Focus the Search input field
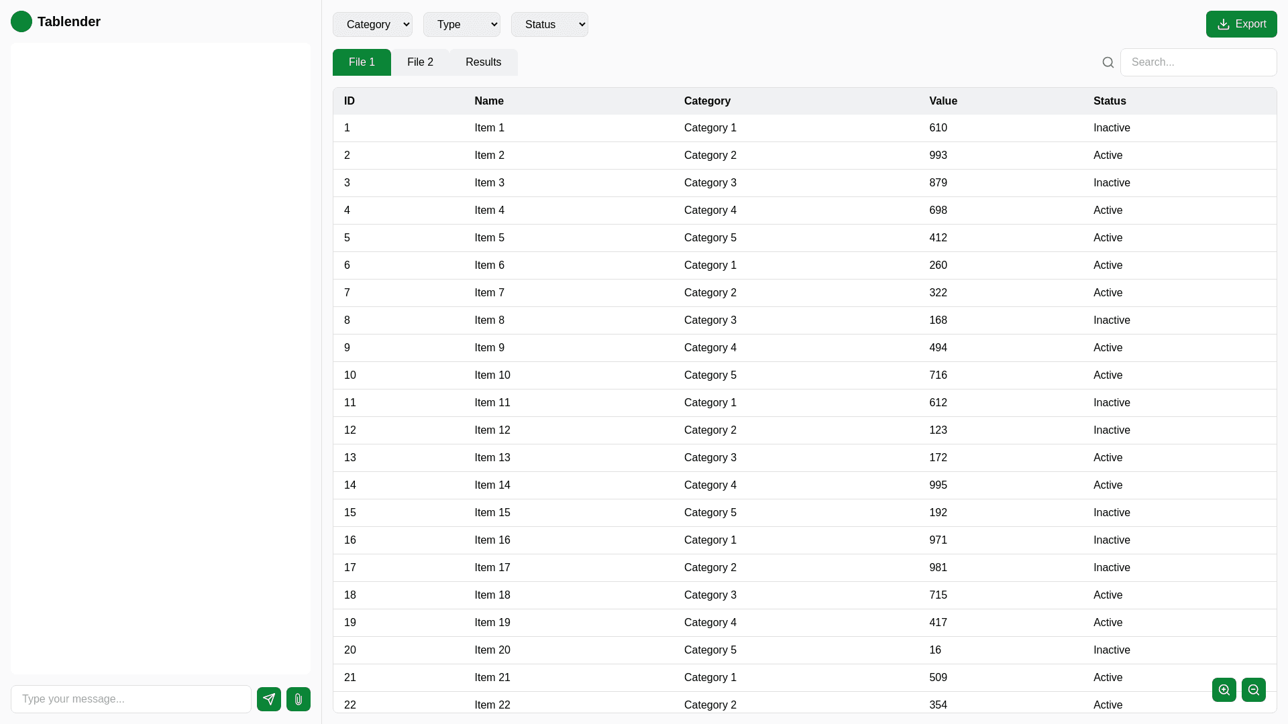Viewport: 1288px width, 724px height. click(x=1198, y=62)
